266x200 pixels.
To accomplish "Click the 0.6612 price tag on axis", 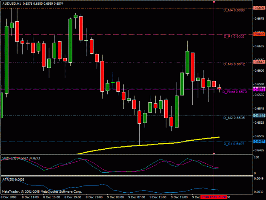I will 259,62.
